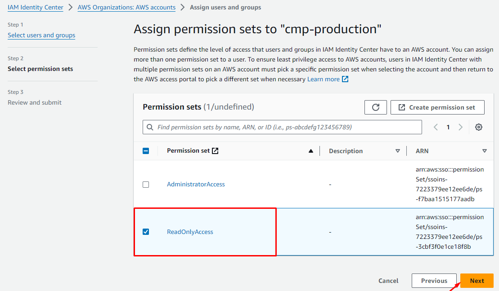The height and width of the screenshot is (291, 499).
Task: Click the next page chevron arrow
Action: click(460, 127)
